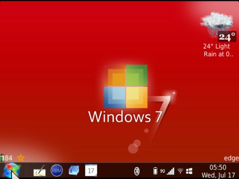Launch the BBM messenger icon

pos(56,170)
